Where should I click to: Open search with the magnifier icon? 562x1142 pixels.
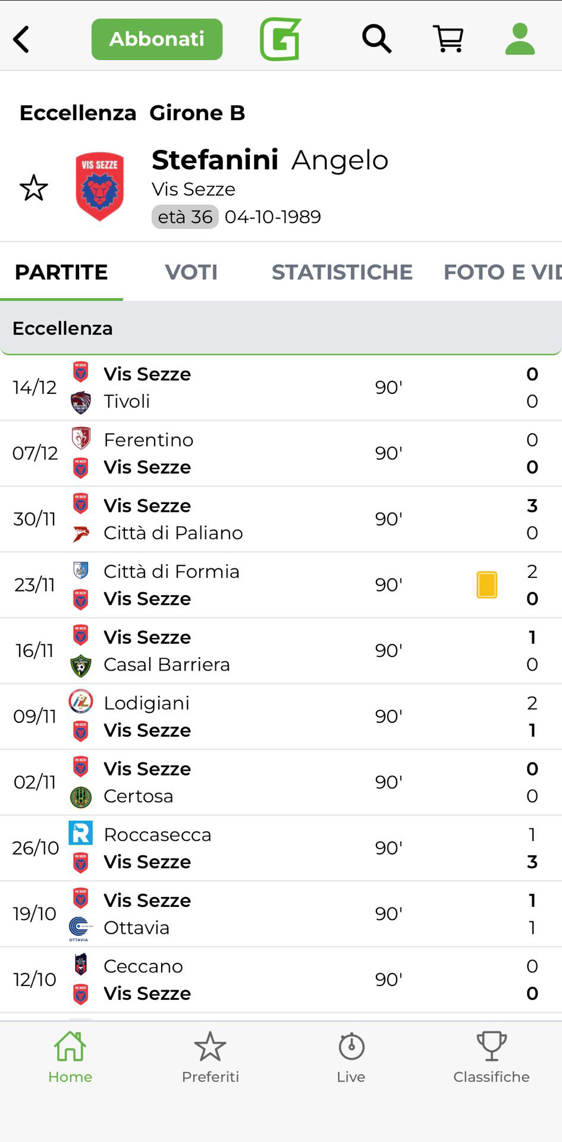[376, 39]
